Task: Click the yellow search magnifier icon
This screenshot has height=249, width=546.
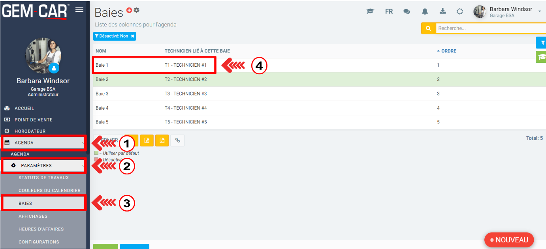Action: pyautogui.click(x=428, y=28)
